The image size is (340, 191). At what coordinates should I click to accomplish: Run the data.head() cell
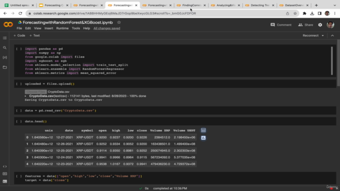[19, 121]
